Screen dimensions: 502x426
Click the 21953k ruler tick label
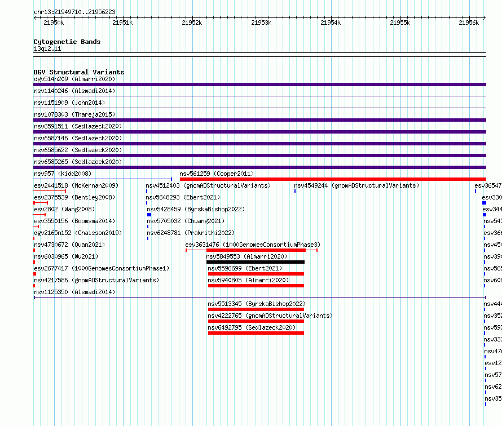(261, 23)
